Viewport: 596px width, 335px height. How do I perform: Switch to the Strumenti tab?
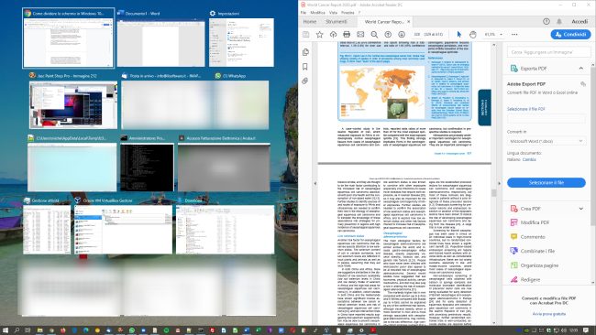336,22
